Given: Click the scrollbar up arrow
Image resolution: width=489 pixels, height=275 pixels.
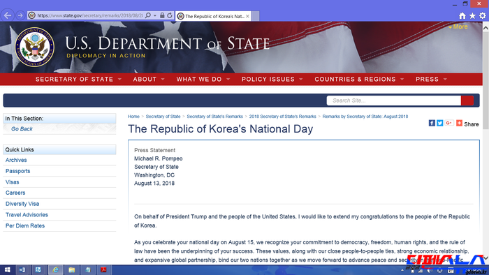Looking at the screenshot, I should (486, 28).
